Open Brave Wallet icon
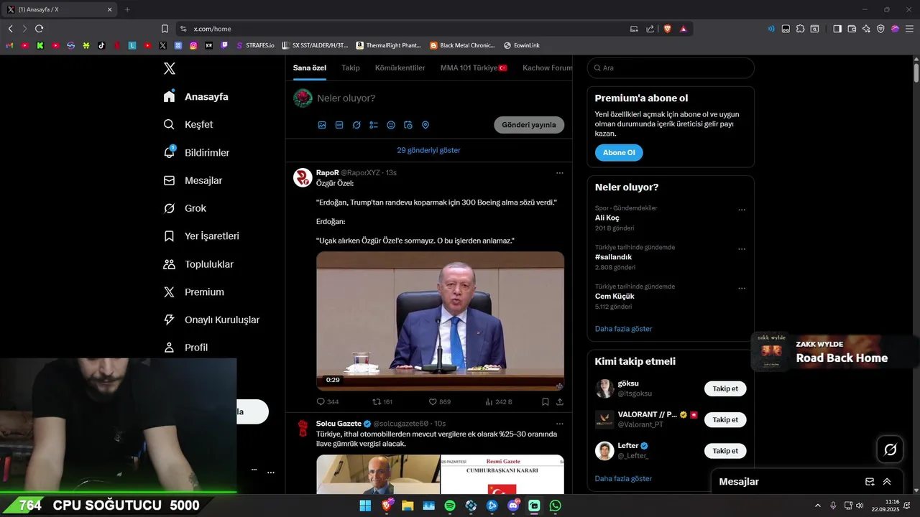 [852, 29]
